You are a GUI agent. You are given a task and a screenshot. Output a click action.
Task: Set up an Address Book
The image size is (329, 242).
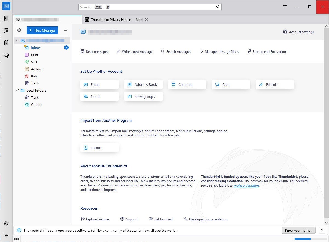(x=143, y=84)
